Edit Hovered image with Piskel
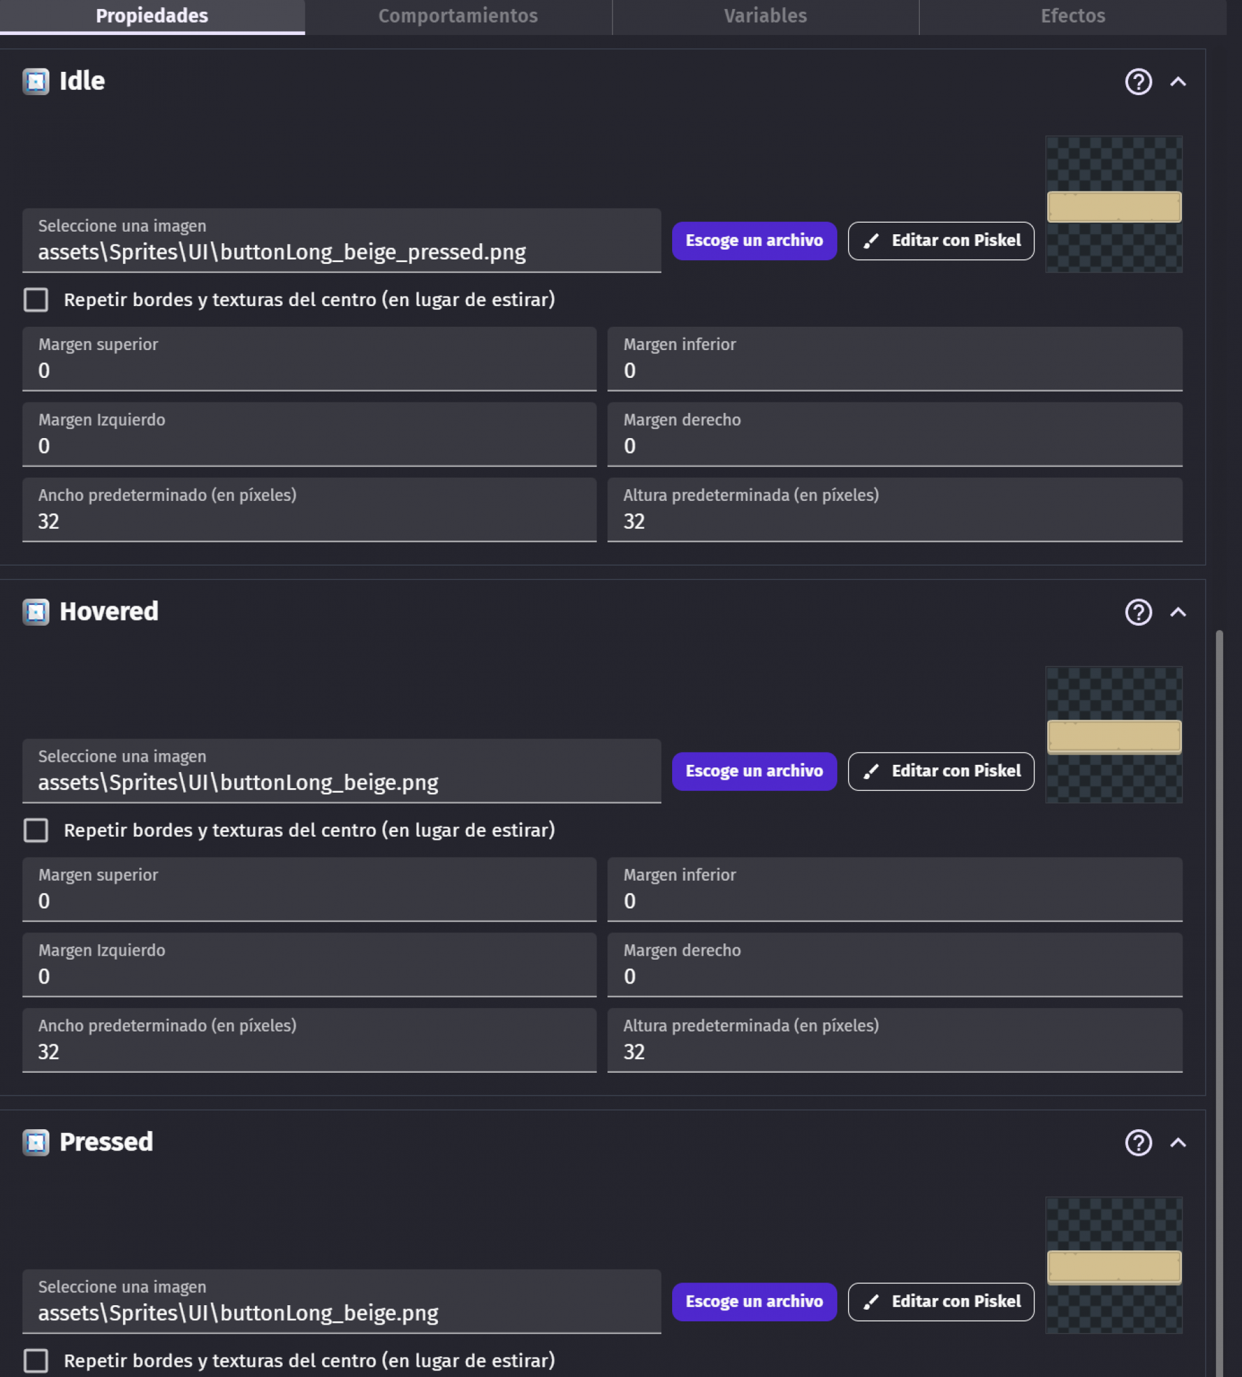Screen dimensions: 1242x1377 point(941,771)
